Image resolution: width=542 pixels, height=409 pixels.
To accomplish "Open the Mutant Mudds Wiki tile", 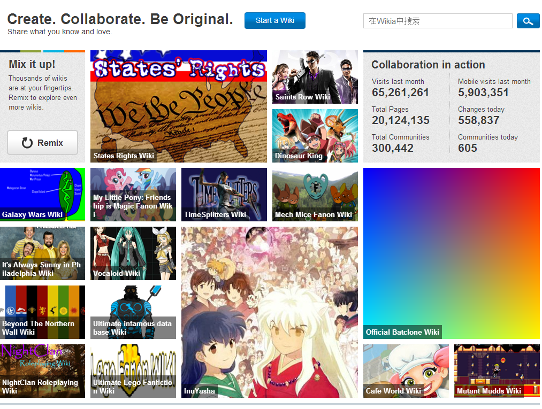I will coord(497,371).
